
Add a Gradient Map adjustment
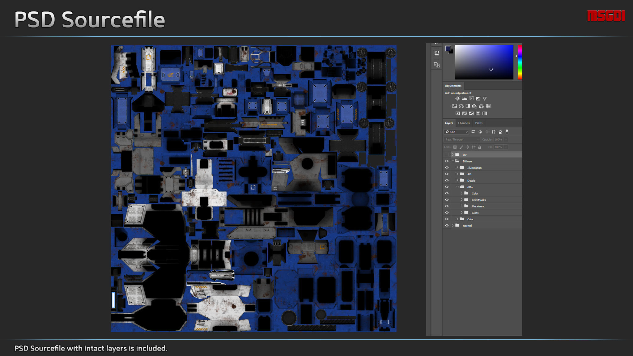click(x=485, y=113)
